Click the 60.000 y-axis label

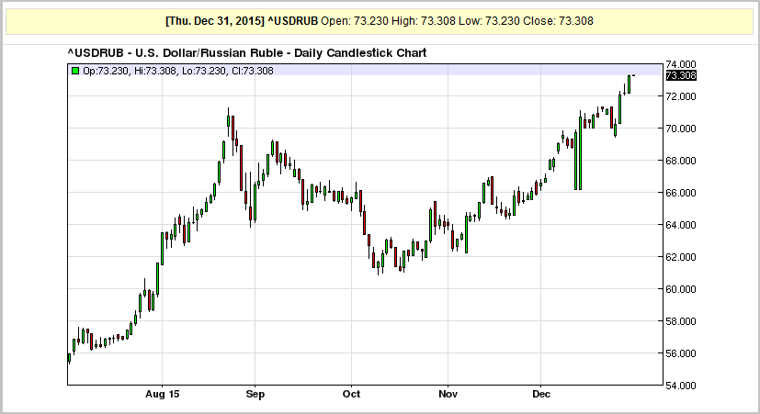point(681,289)
